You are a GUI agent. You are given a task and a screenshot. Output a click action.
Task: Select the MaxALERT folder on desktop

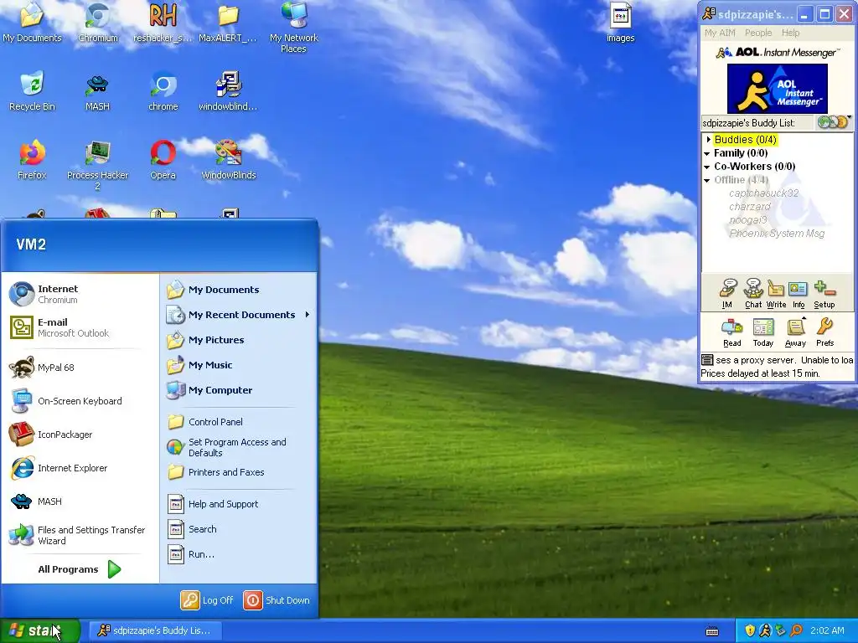point(228,23)
